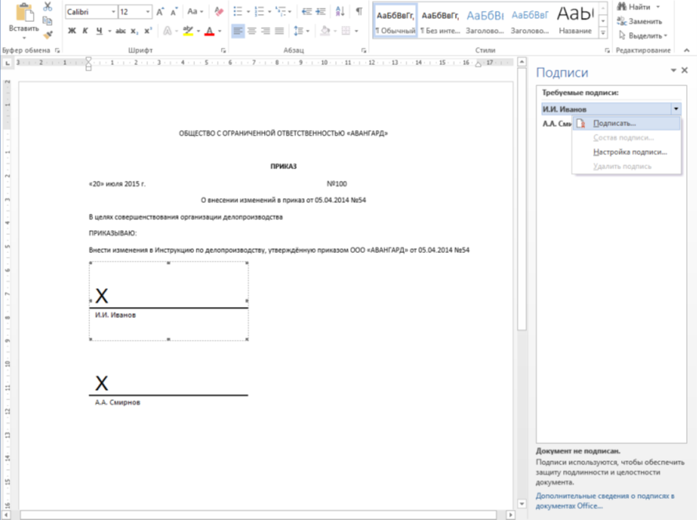Screen dimensions: 697x520
Task: Apply red font color
Action: [209, 31]
